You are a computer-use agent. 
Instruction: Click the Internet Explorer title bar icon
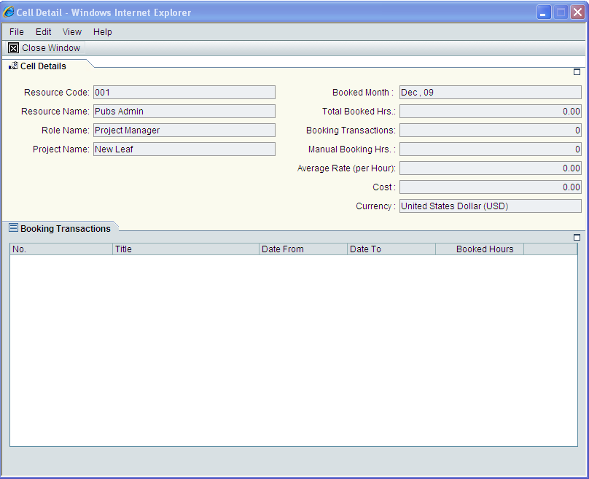[x=8, y=12]
